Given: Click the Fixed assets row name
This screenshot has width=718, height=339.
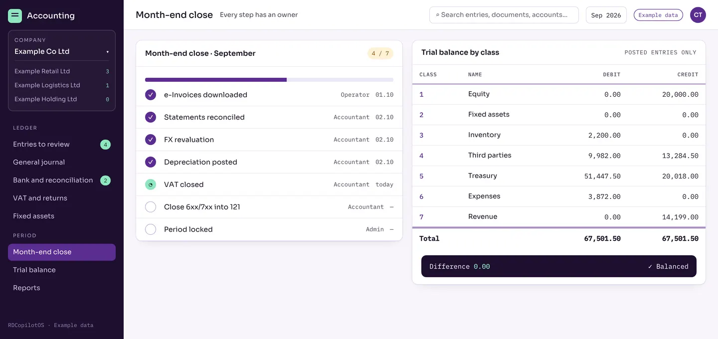Looking at the screenshot, I should coord(489,115).
